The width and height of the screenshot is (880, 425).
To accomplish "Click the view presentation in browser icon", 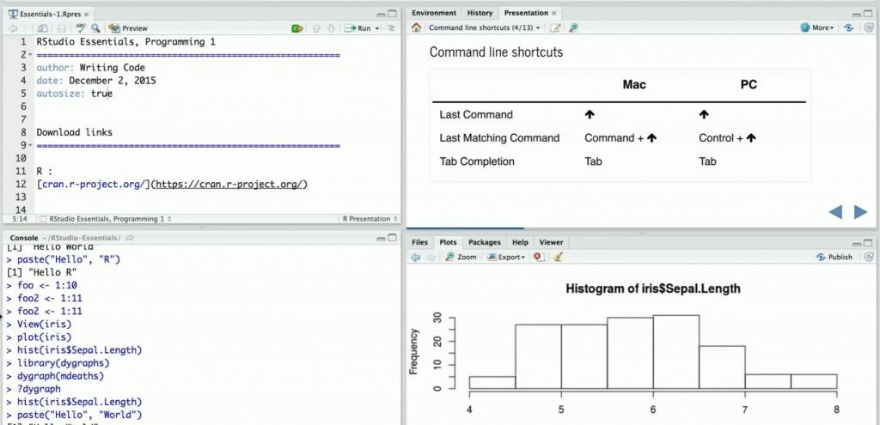I will (x=573, y=27).
